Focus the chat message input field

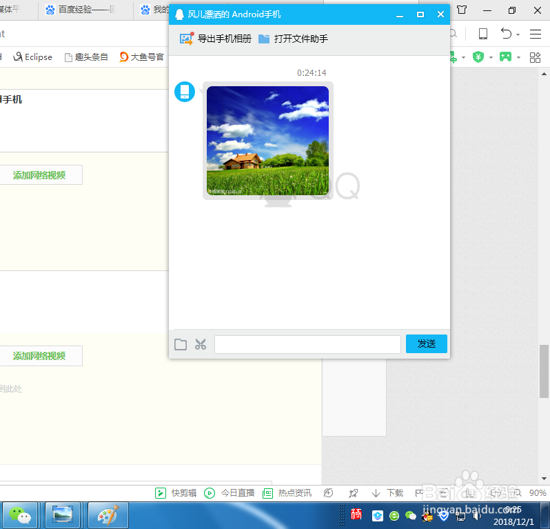307,344
